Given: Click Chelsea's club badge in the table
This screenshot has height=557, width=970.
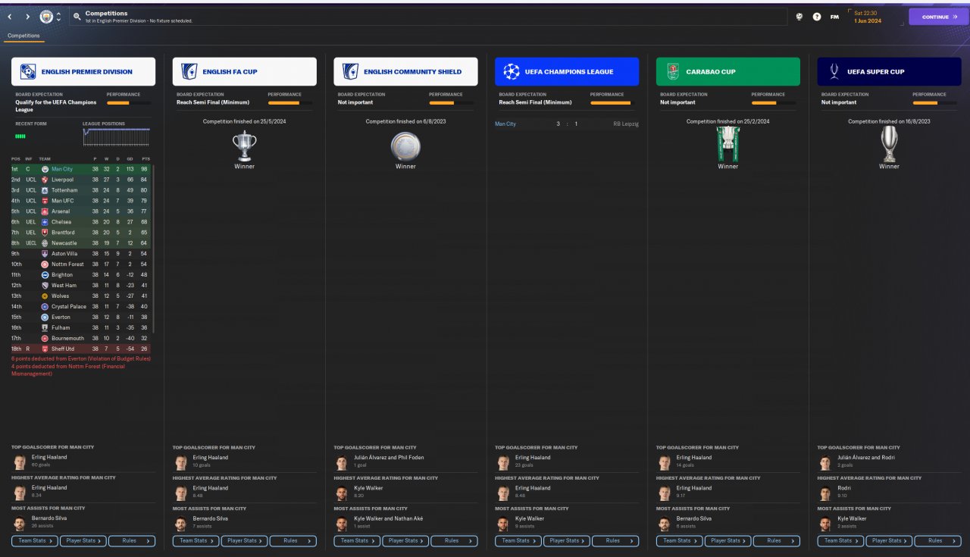Looking at the screenshot, I should point(45,222).
